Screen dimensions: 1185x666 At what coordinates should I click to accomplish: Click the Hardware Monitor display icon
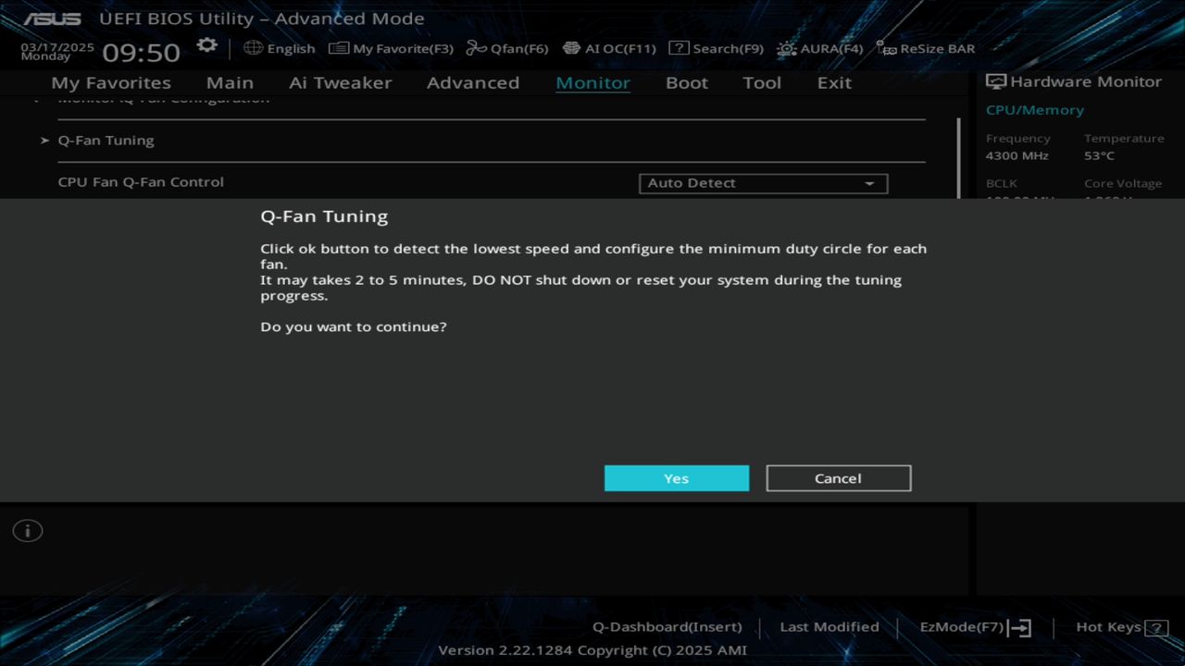[996, 81]
